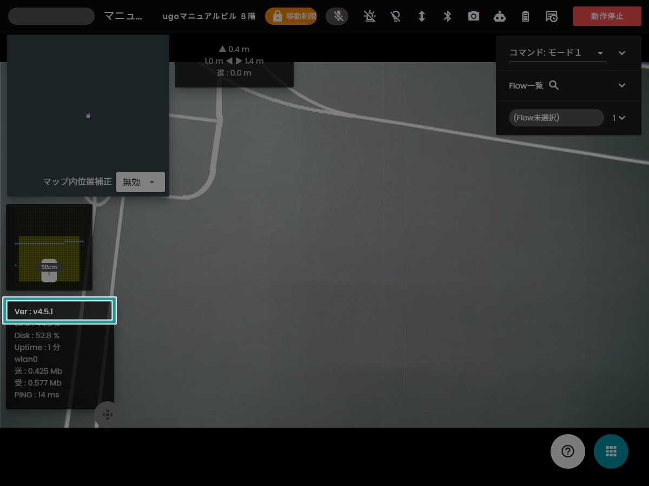Toggle the light bulb off icon
Image resolution: width=649 pixels, height=486 pixels.
(396, 16)
